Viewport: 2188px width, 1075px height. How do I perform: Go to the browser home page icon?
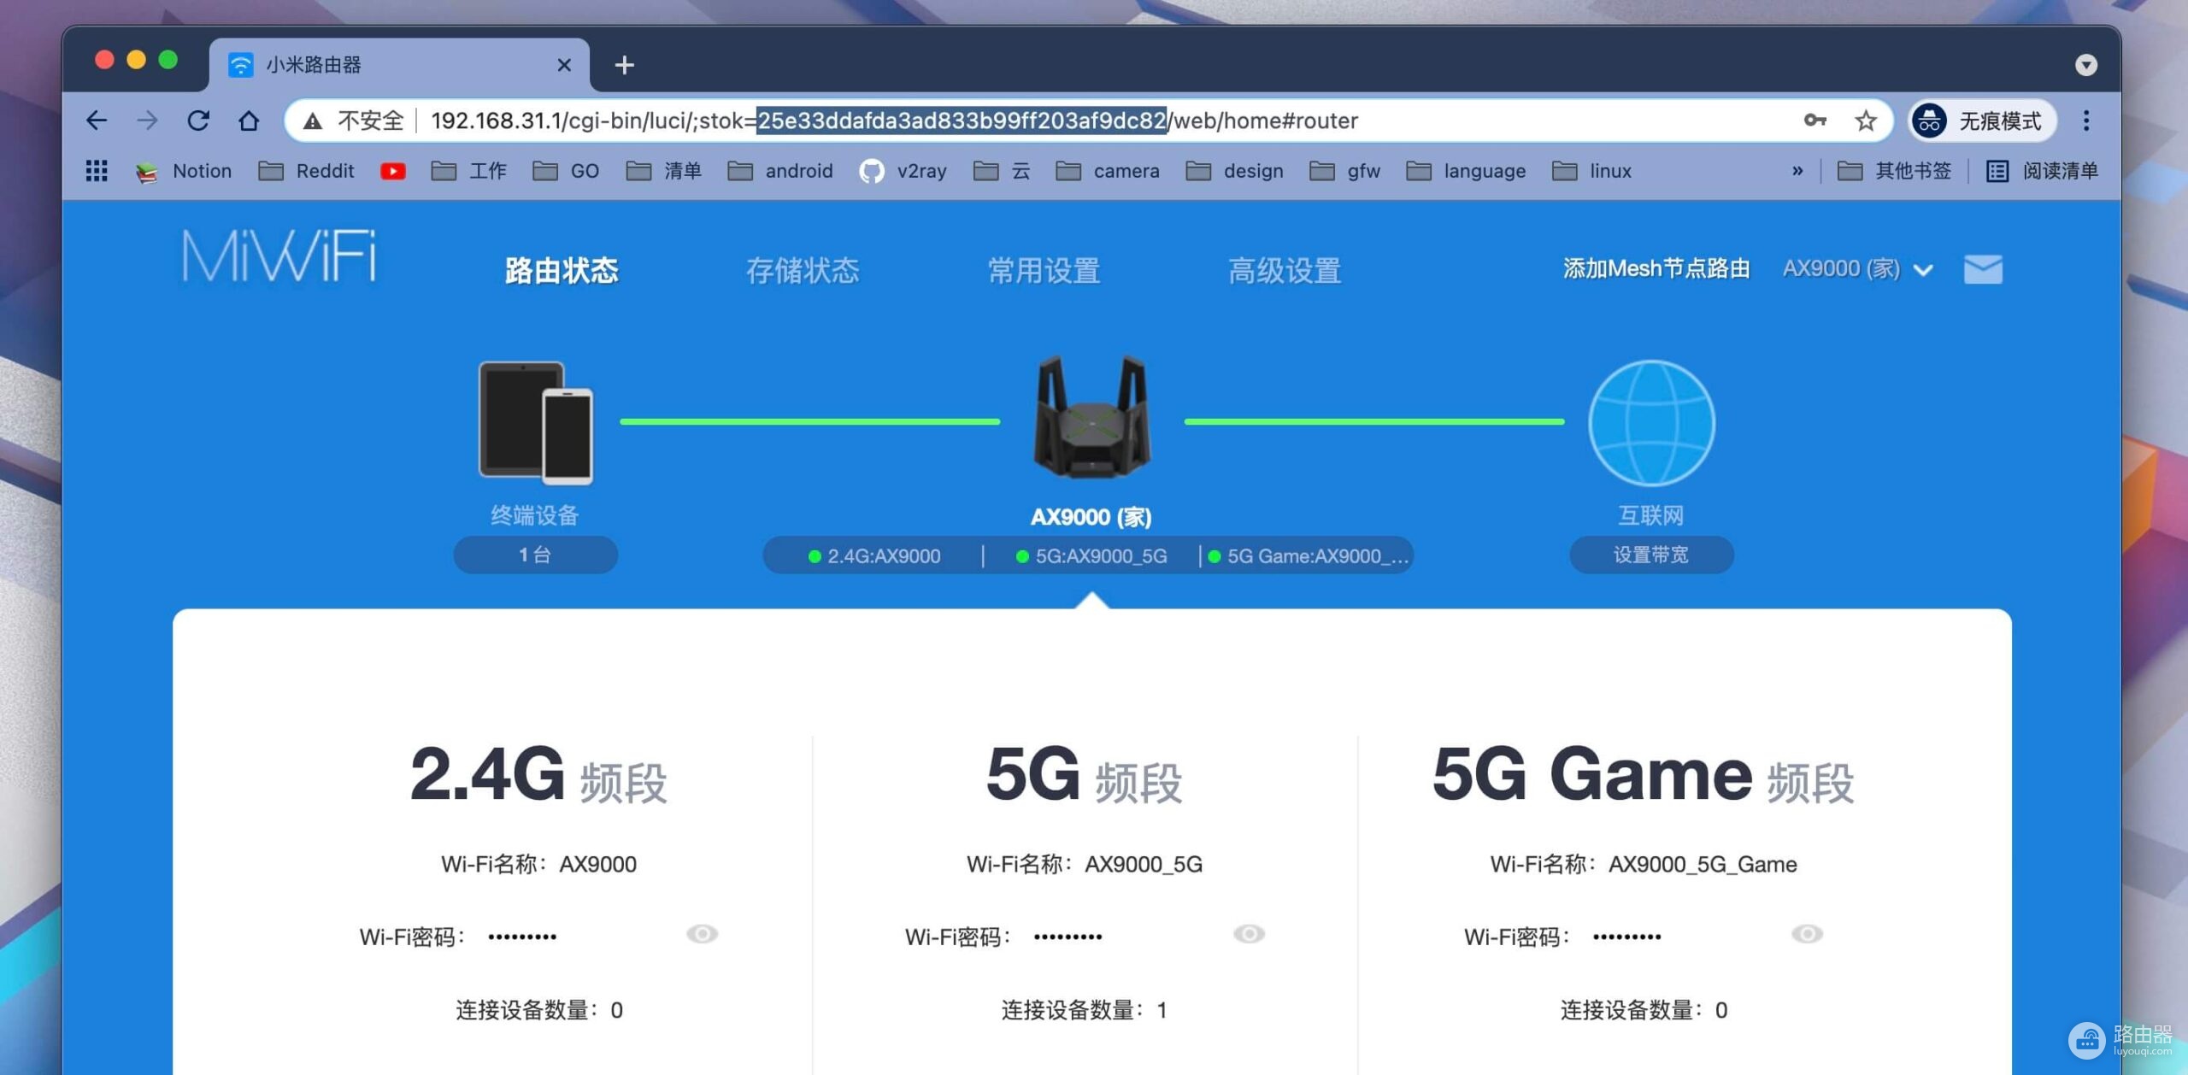[249, 120]
